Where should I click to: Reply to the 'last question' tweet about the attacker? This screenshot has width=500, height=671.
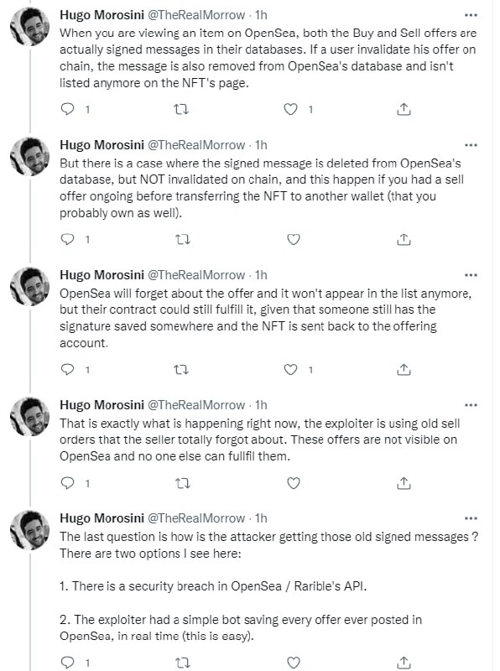68,663
